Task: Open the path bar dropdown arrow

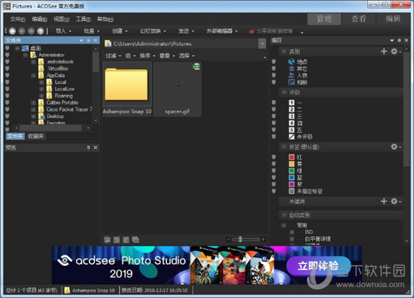Action: [x=262, y=43]
